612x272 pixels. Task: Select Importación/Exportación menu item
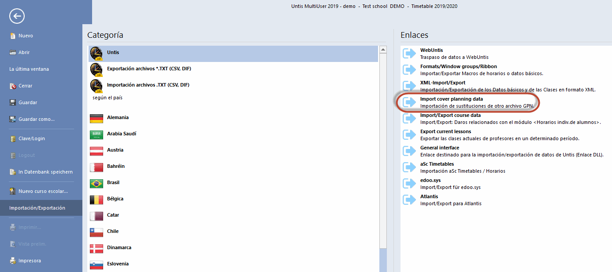(41, 208)
